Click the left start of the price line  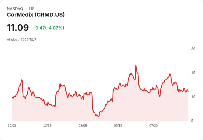click(x=12, y=98)
